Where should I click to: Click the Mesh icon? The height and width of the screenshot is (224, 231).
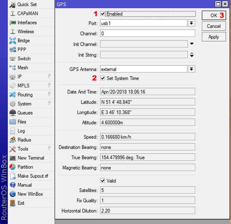point(13,68)
